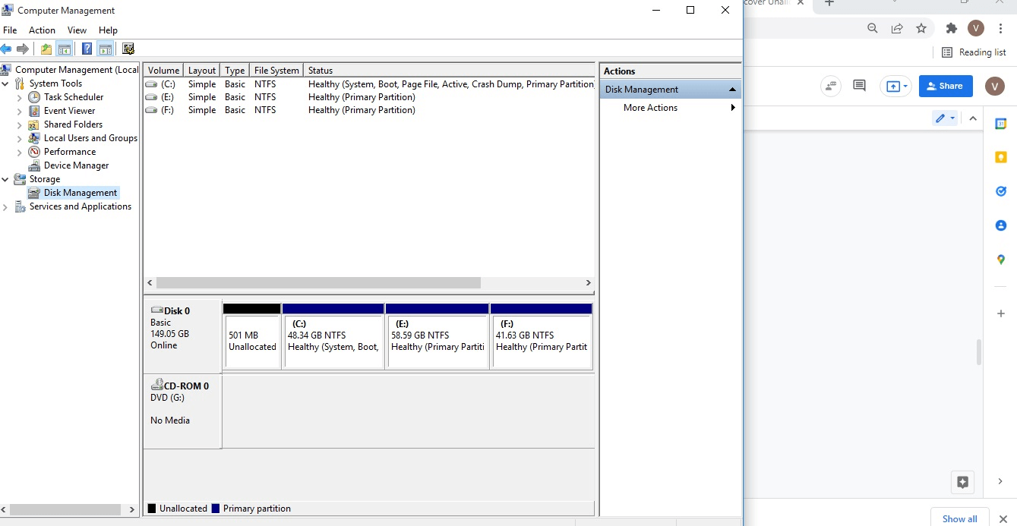Screen dimensions: 1017x526
Task: Open comment history icon in Docs
Action: click(x=860, y=86)
